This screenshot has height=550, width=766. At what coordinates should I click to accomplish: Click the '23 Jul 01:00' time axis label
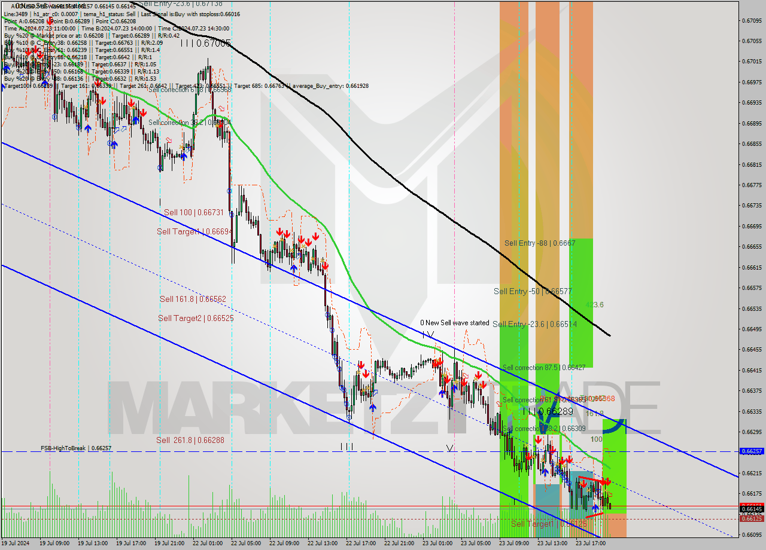437,543
